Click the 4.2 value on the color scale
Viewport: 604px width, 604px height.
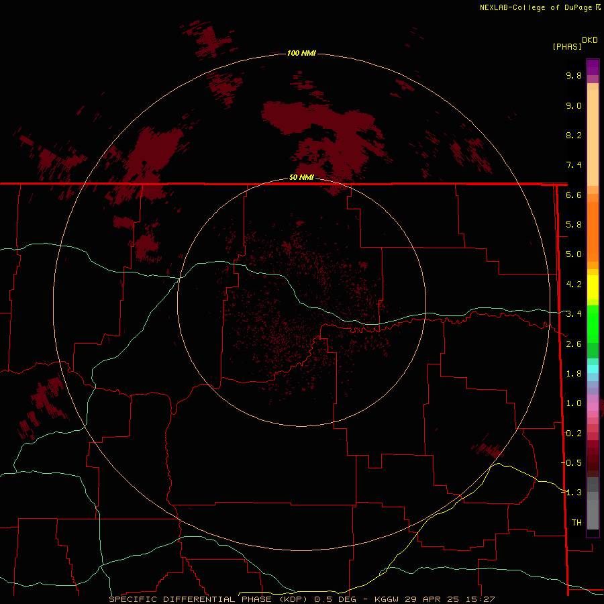pyautogui.click(x=574, y=285)
